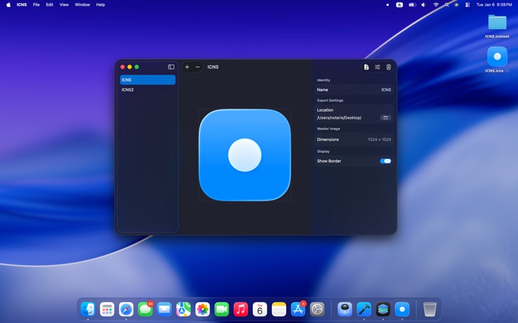Toggle the sidebar panel icon
Screen dimensions: 518x323
(x=171, y=67)
